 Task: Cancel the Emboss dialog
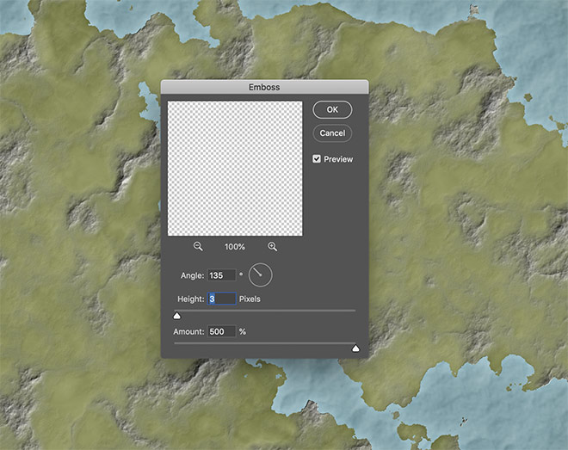tap(332, 133)
